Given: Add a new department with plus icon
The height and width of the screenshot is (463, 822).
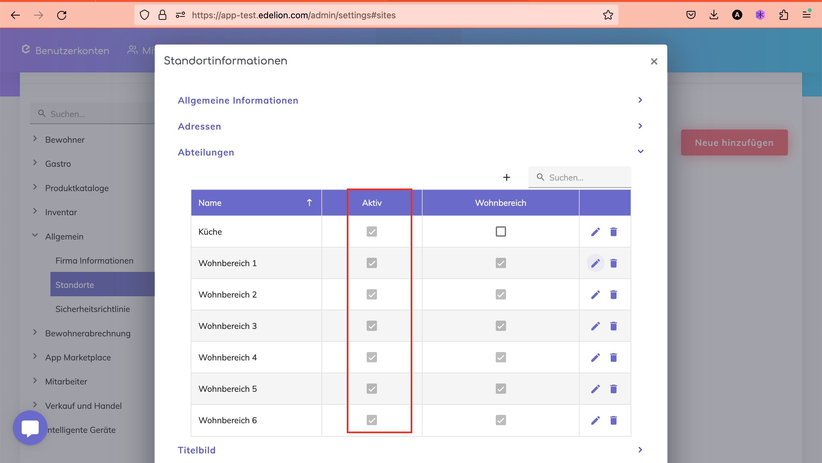Looking at the screenshot, I should click(506, 177).
